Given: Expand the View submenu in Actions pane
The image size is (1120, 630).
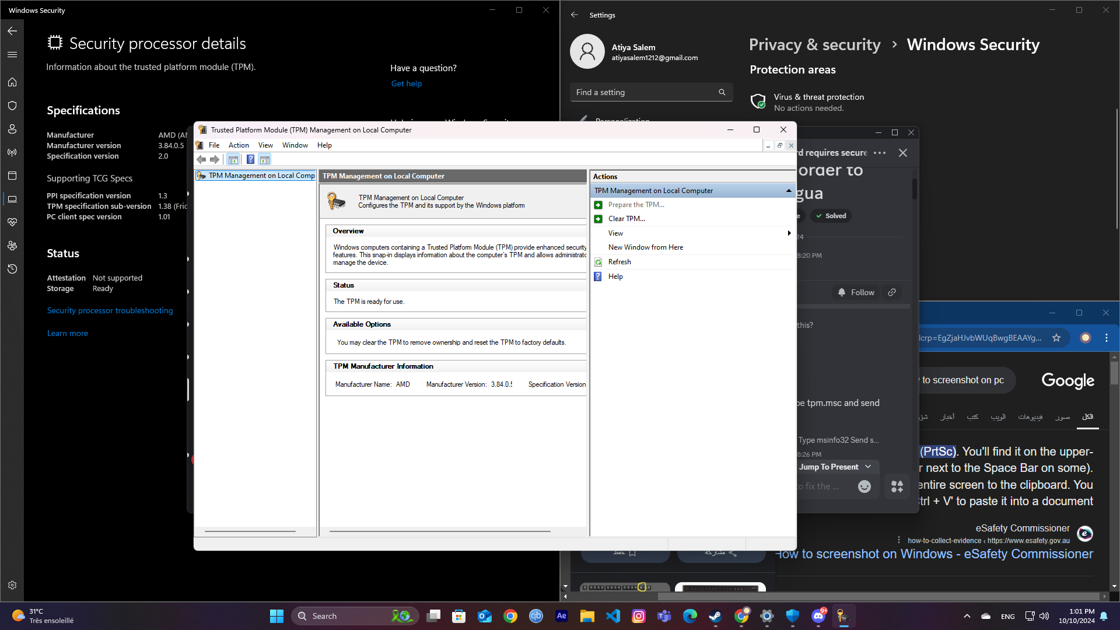Looking at the screenshot, I should point(789,233).
